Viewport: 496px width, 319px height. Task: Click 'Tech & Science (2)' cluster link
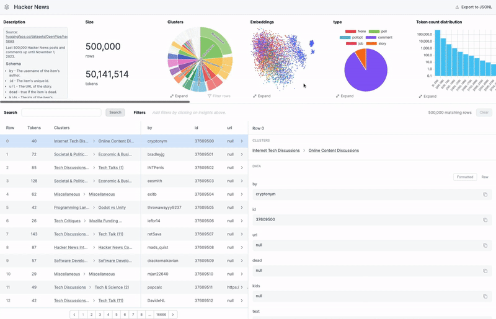pyautogui.click(x=112, y=287)
